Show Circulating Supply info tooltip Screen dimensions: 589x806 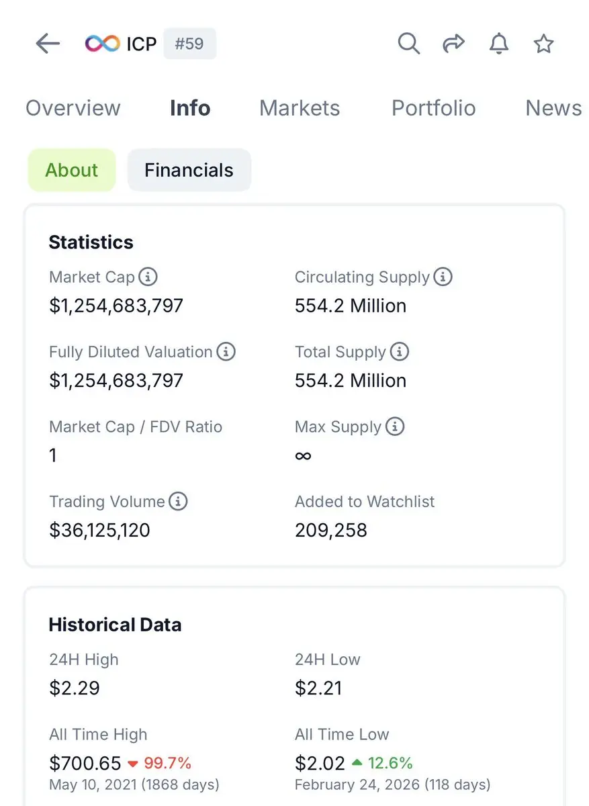pyautogui.click(x=443, y=277)
